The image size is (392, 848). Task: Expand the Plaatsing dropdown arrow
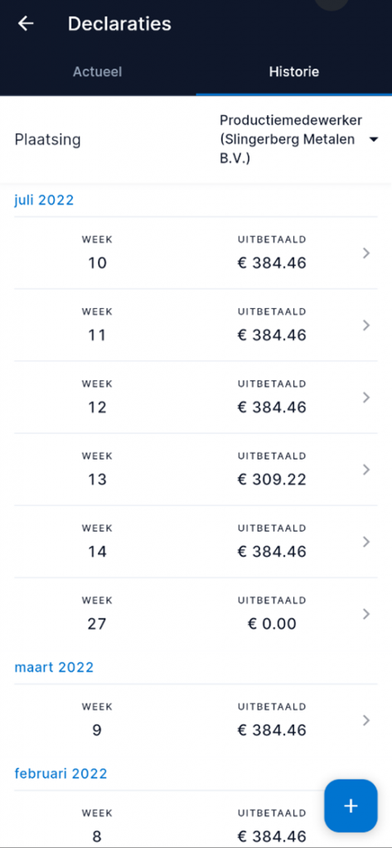pyautogui.click(x=373, y=140)
